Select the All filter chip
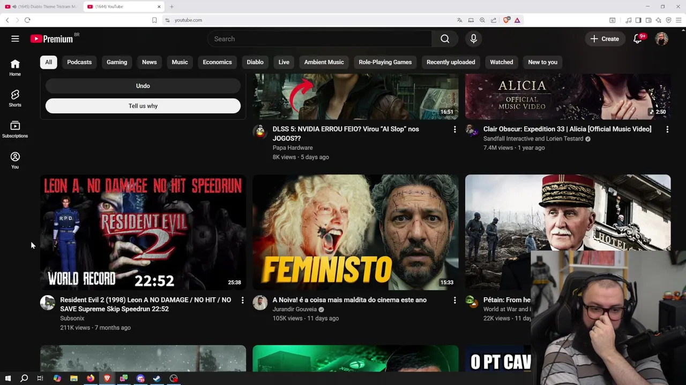Screen dimensions: 686x385 tap(48, 62)
